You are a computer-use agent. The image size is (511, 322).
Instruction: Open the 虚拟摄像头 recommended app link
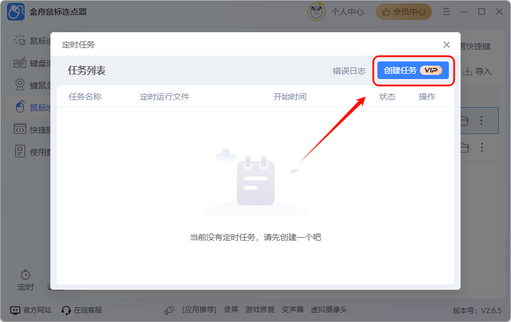[329, 310]
